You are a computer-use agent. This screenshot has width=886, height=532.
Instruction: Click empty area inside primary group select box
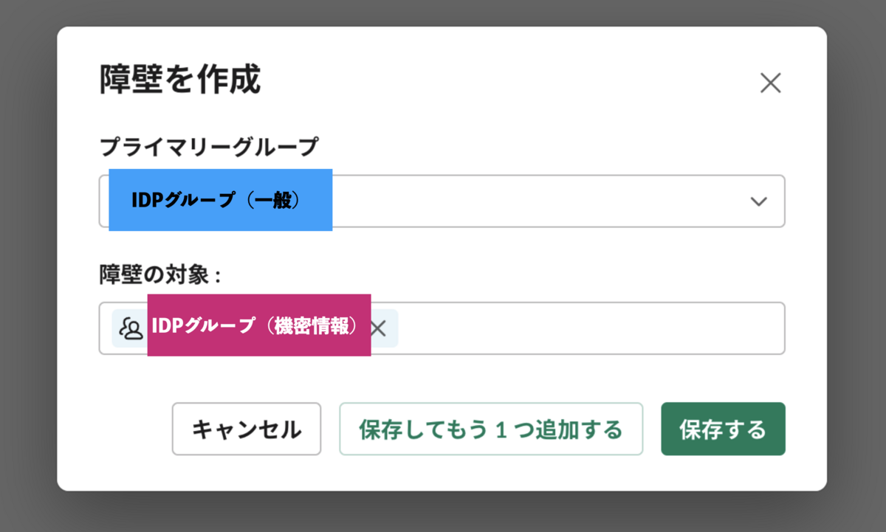(539, 201)
